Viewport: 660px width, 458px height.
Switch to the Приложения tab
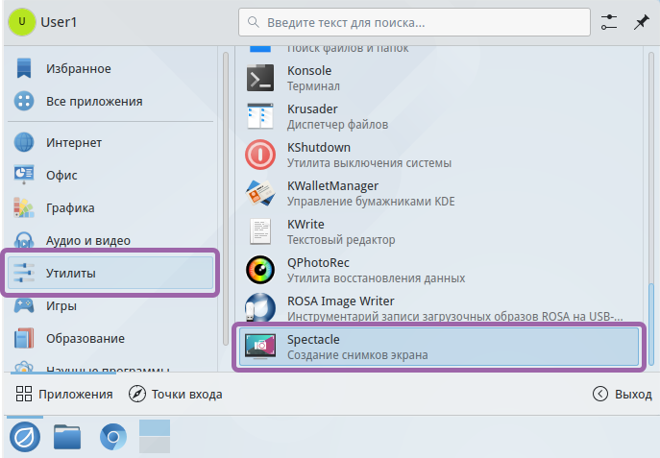64,394
